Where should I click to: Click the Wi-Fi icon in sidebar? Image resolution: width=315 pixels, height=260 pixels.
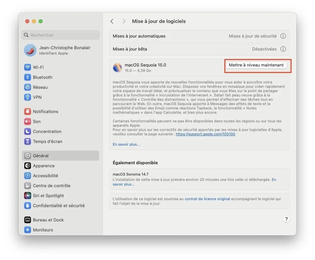28,67
